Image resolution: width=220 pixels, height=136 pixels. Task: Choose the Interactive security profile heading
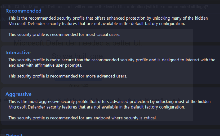coord(18,53)
